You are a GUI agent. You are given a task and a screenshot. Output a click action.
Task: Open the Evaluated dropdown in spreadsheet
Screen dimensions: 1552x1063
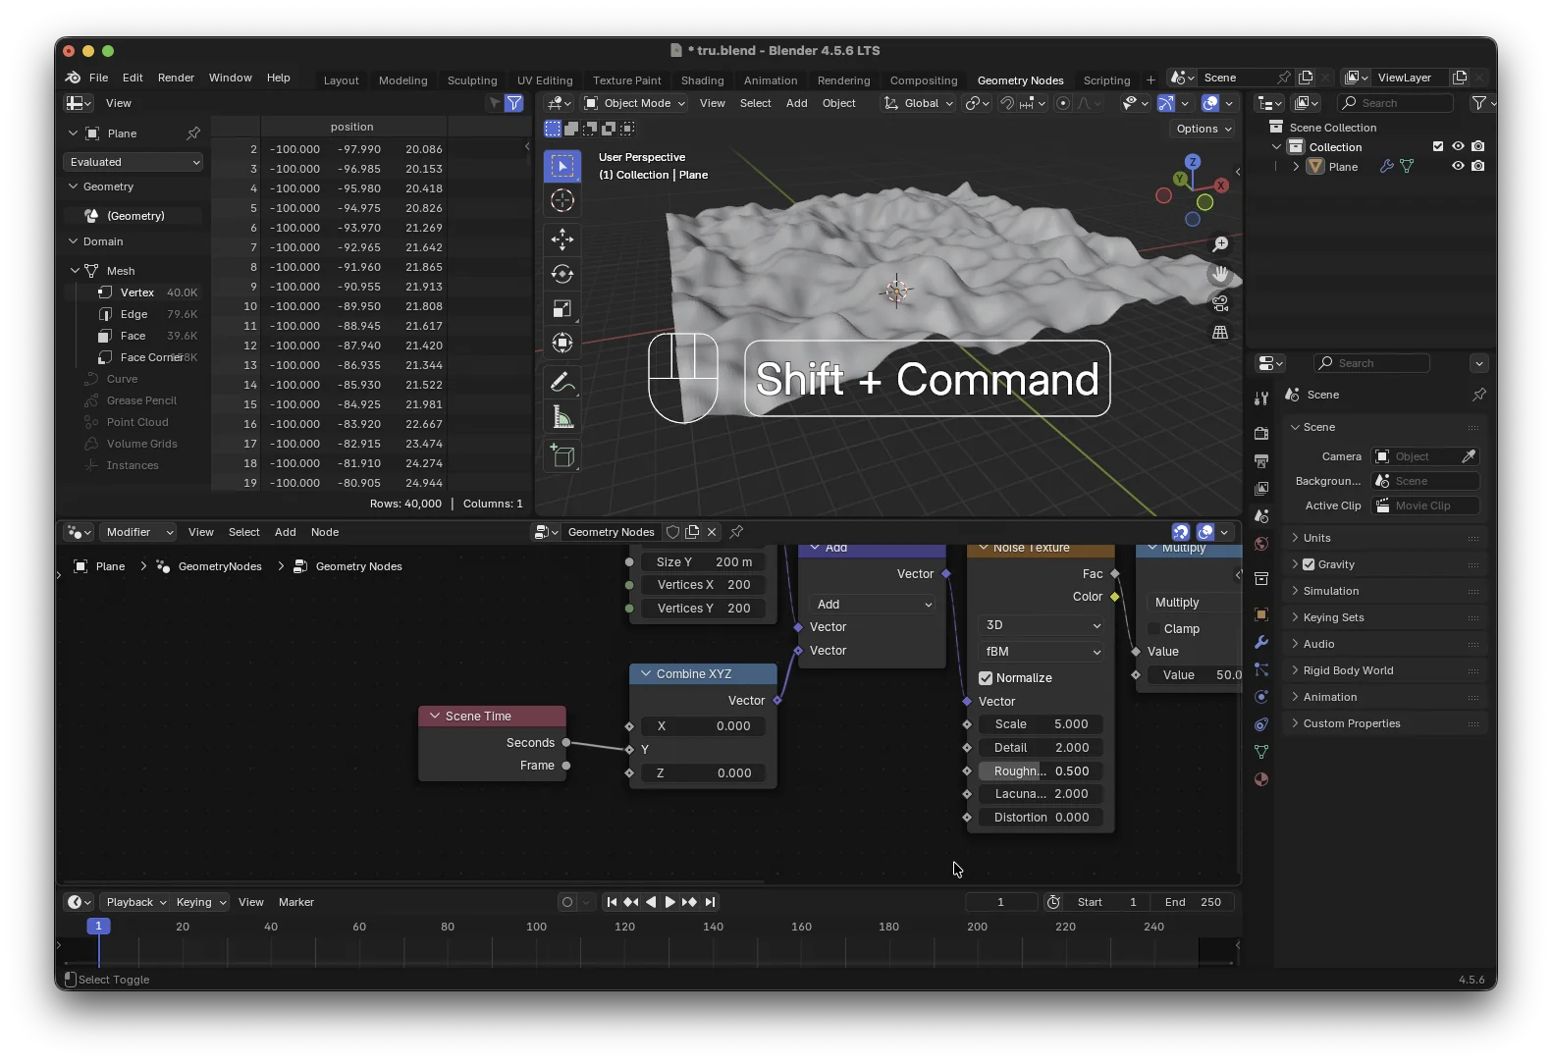coord(134,162)
